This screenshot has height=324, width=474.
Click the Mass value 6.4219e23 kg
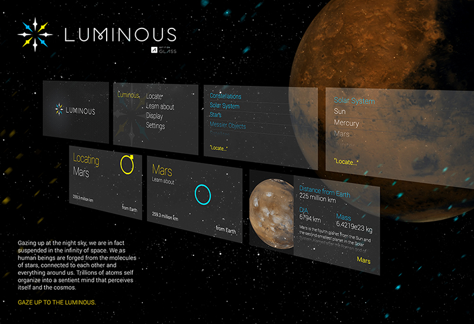point(354,227)
